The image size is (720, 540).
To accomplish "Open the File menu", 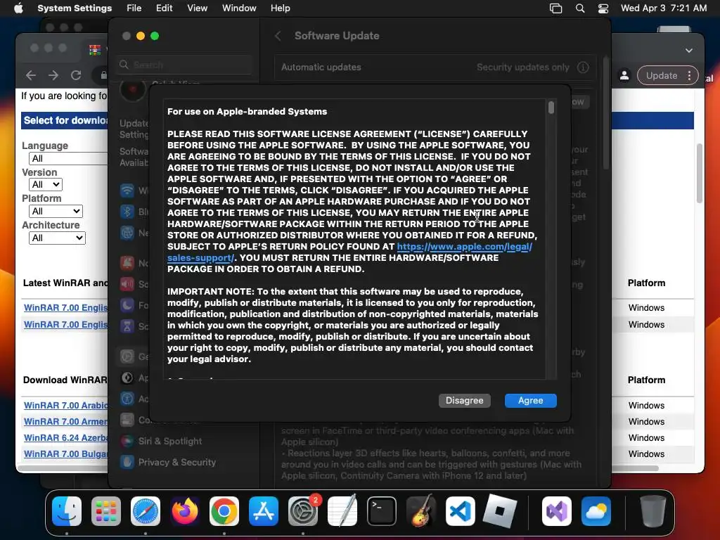I will tap(134, 8).
